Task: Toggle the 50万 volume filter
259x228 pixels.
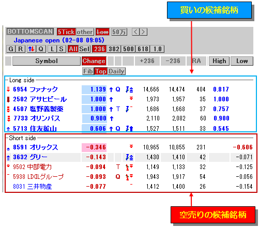Action: (119, 32)
